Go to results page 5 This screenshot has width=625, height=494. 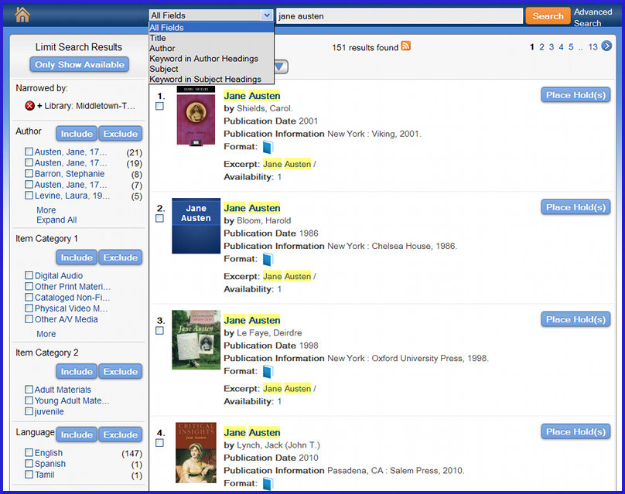click(x=571, y=47)
